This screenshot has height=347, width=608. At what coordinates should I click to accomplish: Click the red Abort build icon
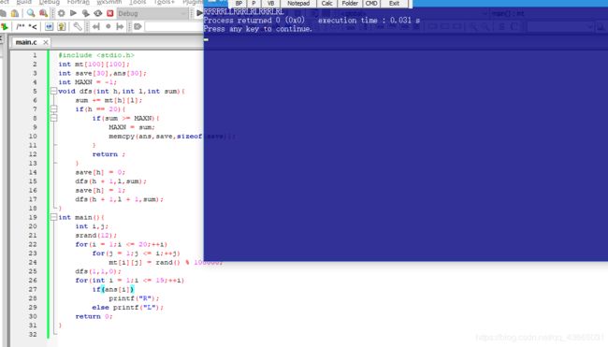pos(110,13)
